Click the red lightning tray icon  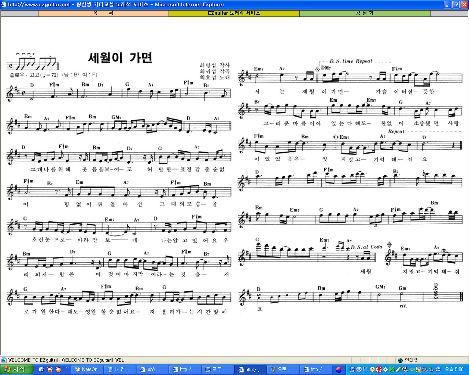click(379, 370)
